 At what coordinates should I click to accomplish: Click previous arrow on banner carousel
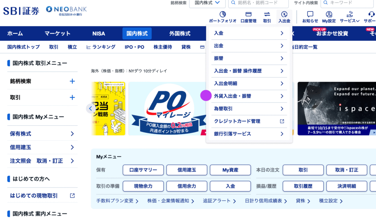click(x=91, y=108)
